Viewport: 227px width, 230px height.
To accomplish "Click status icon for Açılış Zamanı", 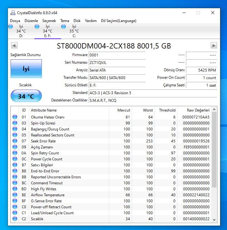I will click(15, 147).
